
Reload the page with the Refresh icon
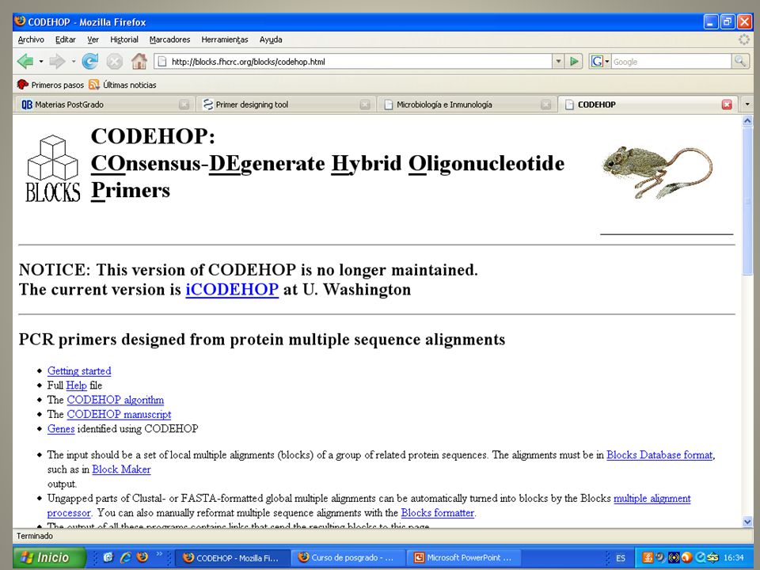click(90, 62)
